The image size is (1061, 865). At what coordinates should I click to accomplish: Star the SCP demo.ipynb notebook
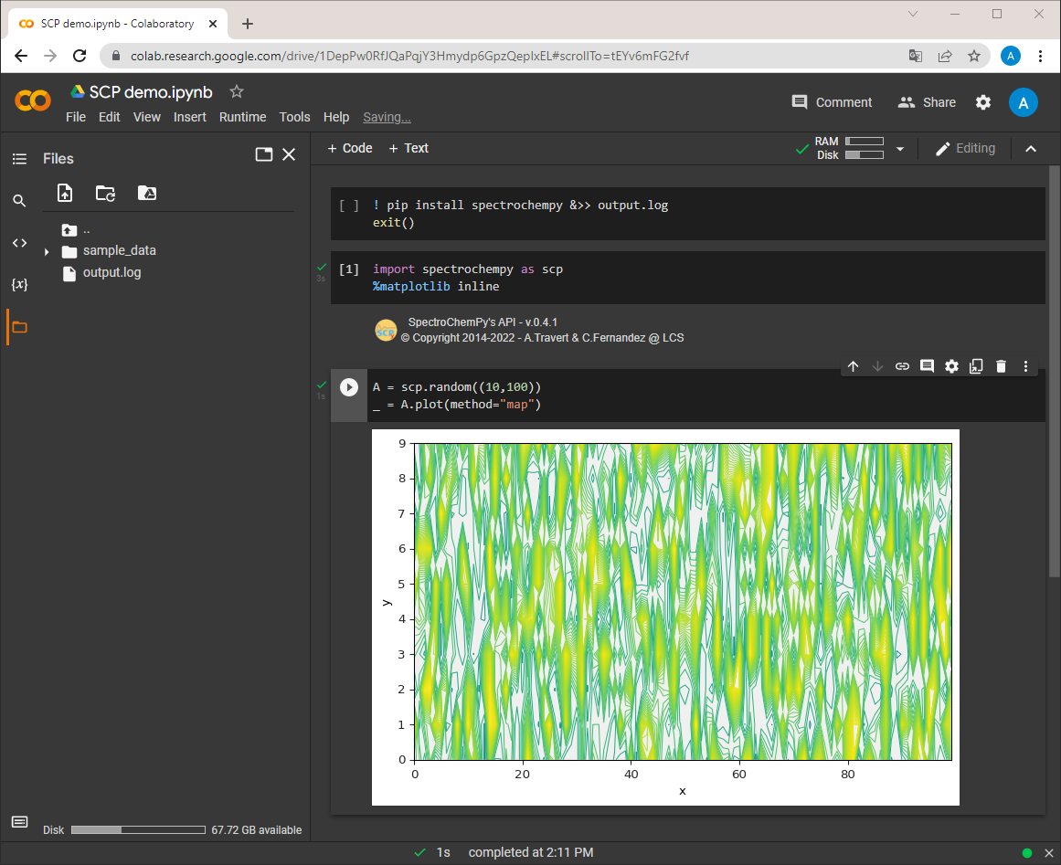(x=236, y=92)
